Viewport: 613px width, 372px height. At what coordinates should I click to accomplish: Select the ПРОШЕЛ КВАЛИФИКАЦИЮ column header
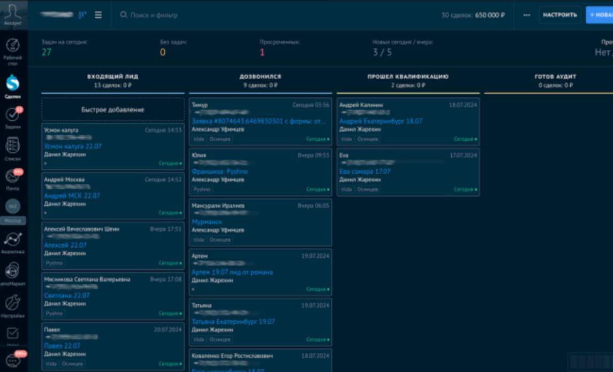pos(408,76)
